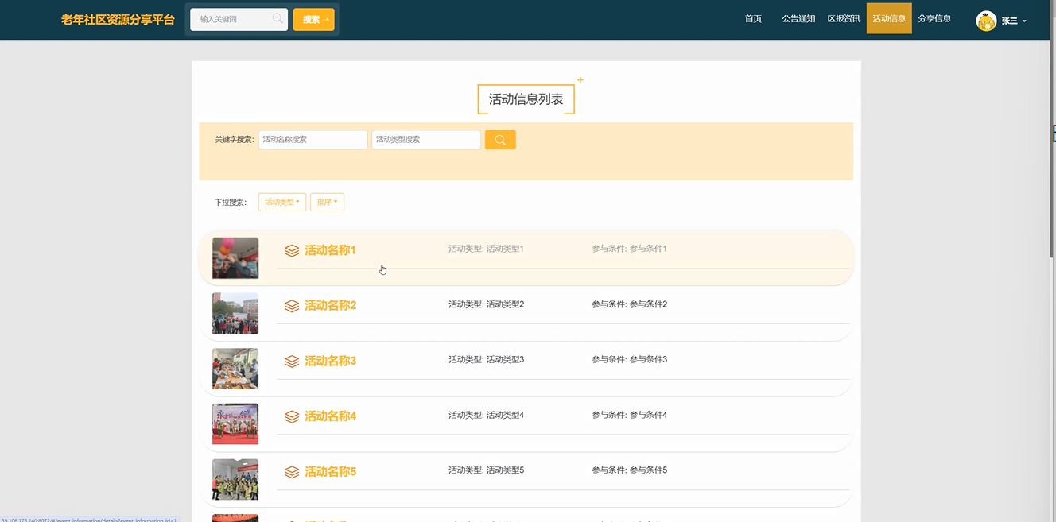
Task: Click the text 参与条件: 参与条件2
Action: [x=629, y=304]
